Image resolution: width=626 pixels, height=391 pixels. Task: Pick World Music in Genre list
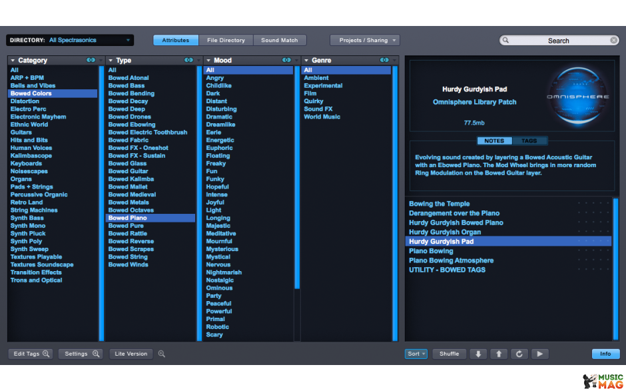coord(322,117)
